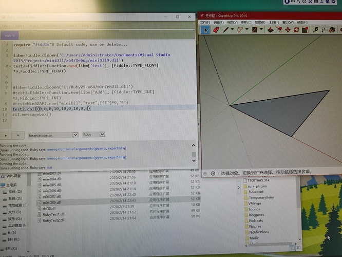Click the SketchUp status bar info circle icon
This screenshot has height=257, width=342.
[x=213, y=173]
